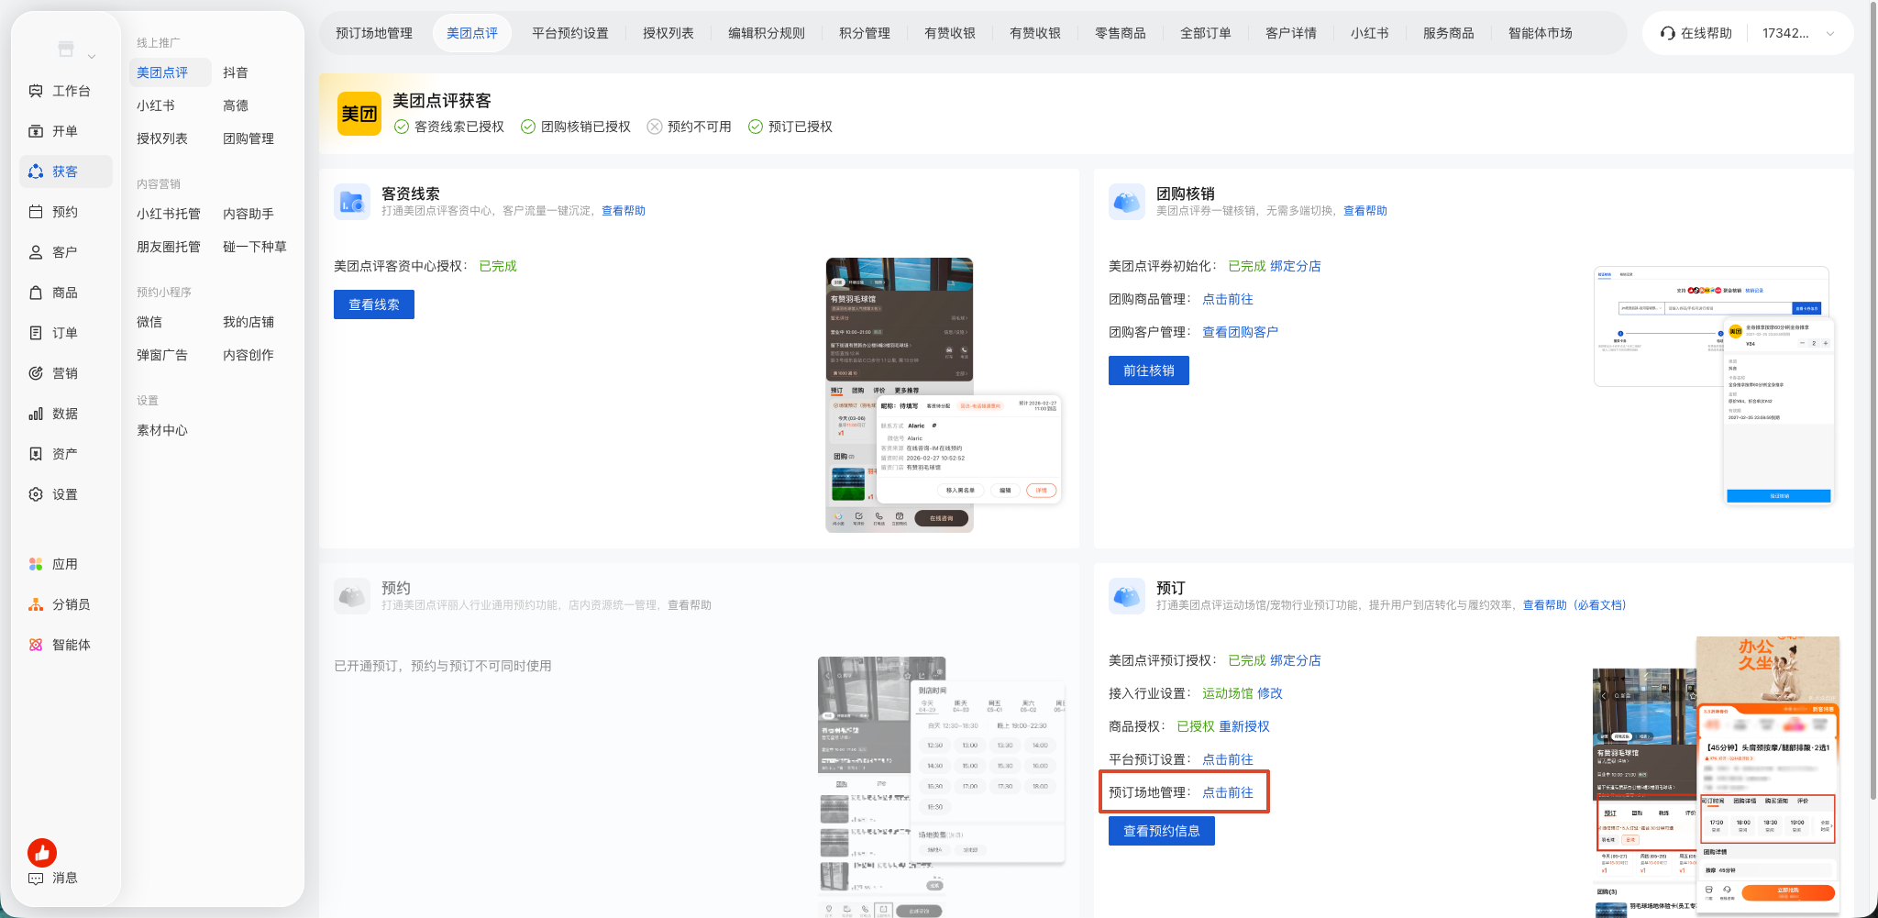Open 朋友圈托管 menu item
This screenshot has height=918, width=1878.
click(x=169, y=247)
